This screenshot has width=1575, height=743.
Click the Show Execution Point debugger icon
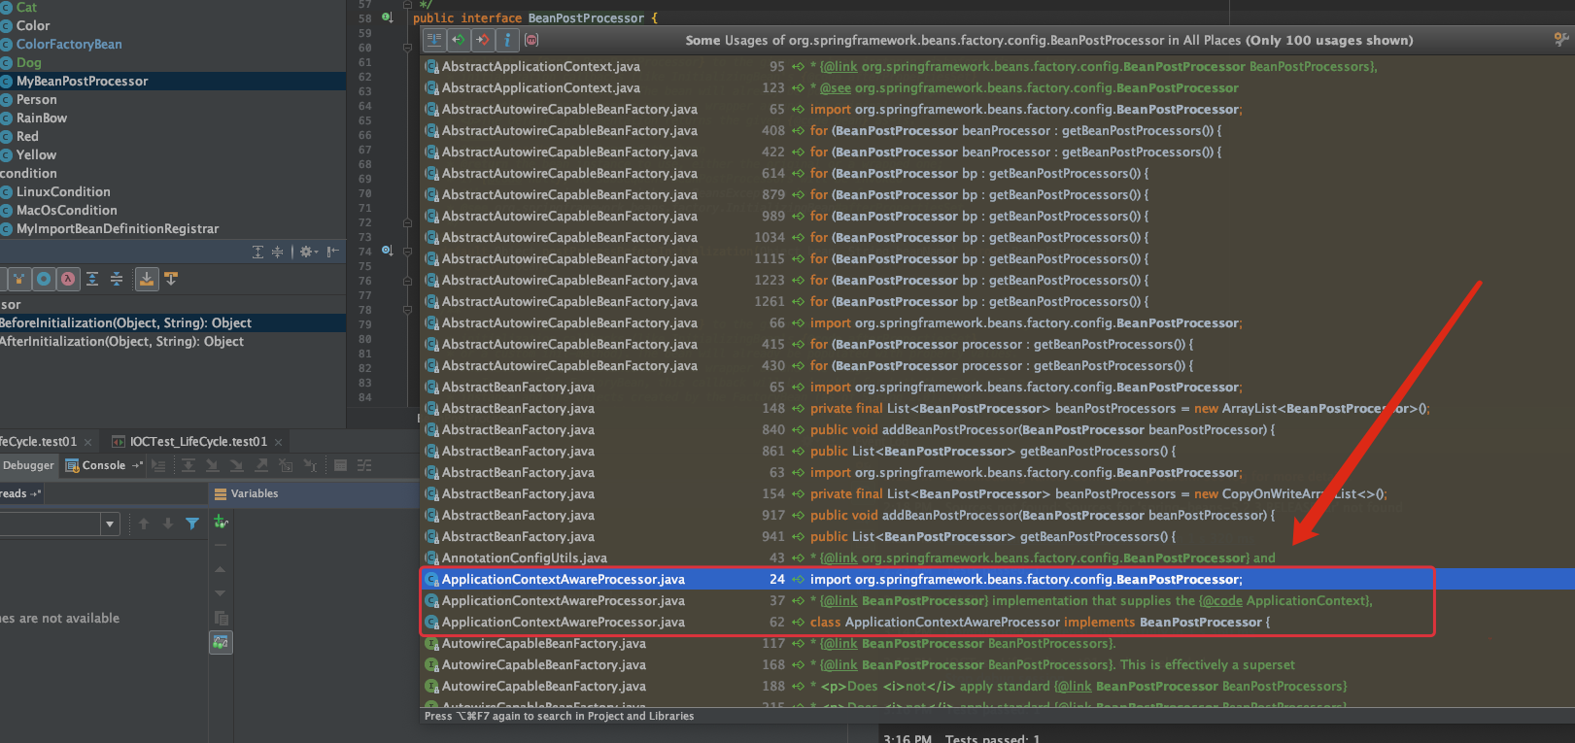click(x=158, y=465)
